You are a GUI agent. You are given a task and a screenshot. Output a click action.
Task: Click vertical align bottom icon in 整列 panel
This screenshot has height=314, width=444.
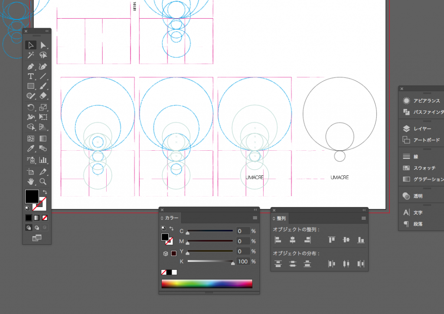360,240
